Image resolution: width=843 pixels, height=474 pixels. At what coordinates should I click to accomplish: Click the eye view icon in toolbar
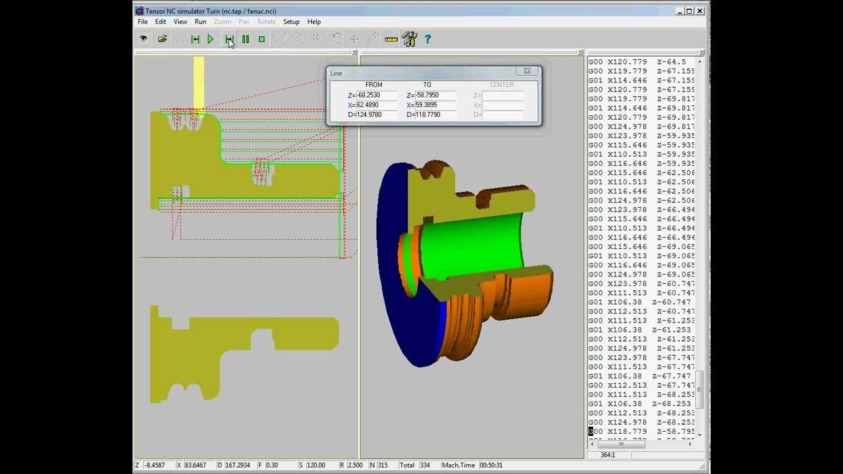pyautogui.click(x=143, y=39)
